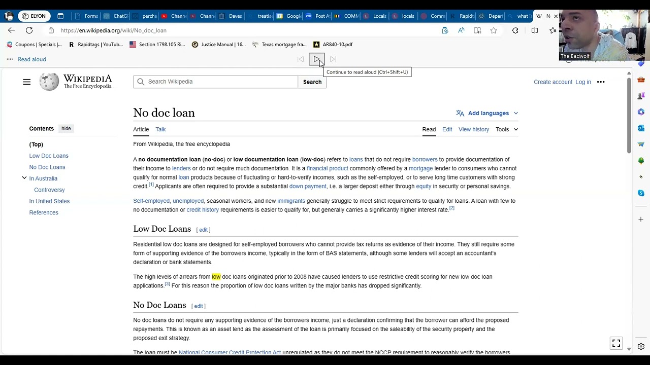
Task: Open the Texas mortgage bookmark
Action: 279,45
